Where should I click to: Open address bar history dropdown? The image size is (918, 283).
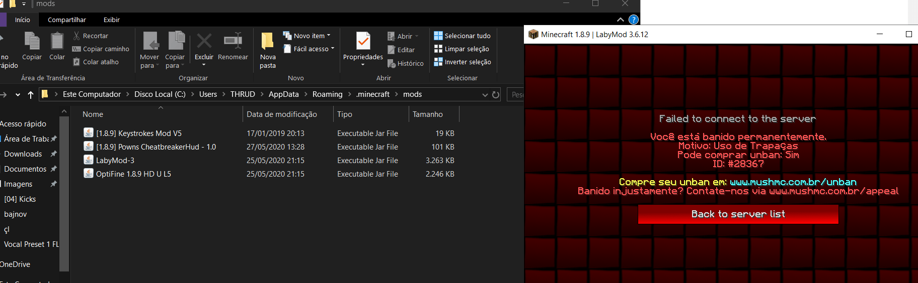(485, 94)
